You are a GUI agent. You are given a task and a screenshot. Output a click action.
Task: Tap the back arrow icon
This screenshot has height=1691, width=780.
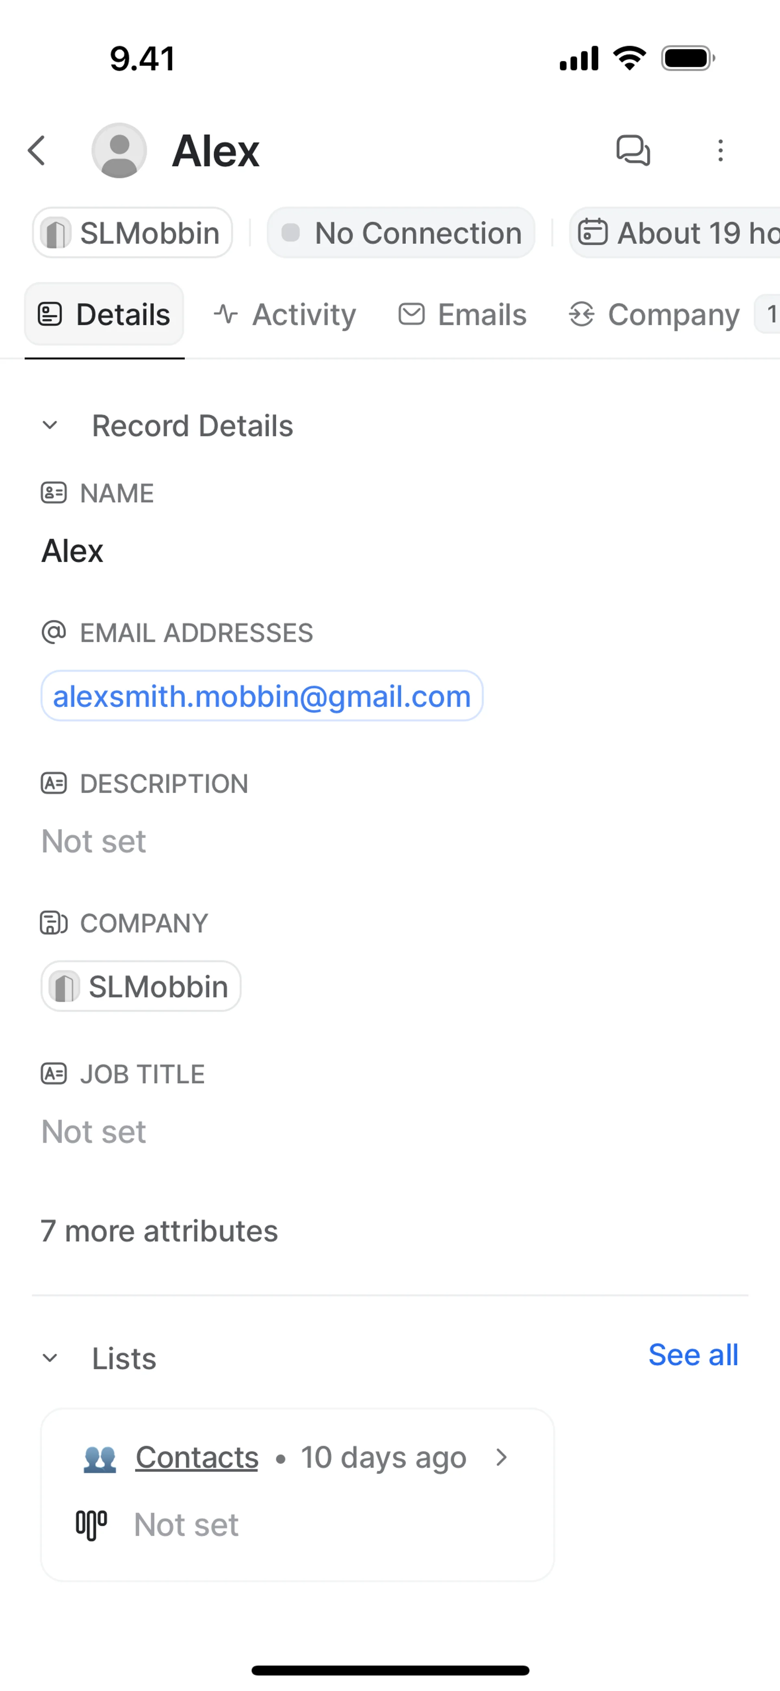(x=37, y=150)
